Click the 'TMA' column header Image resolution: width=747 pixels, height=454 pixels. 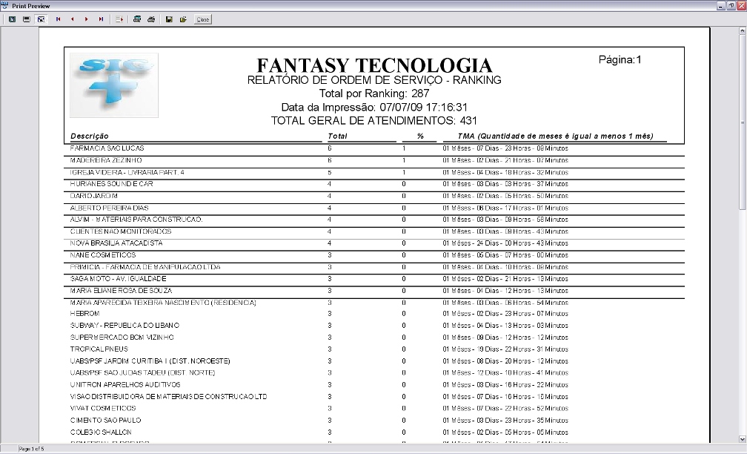tap(556, 136)
